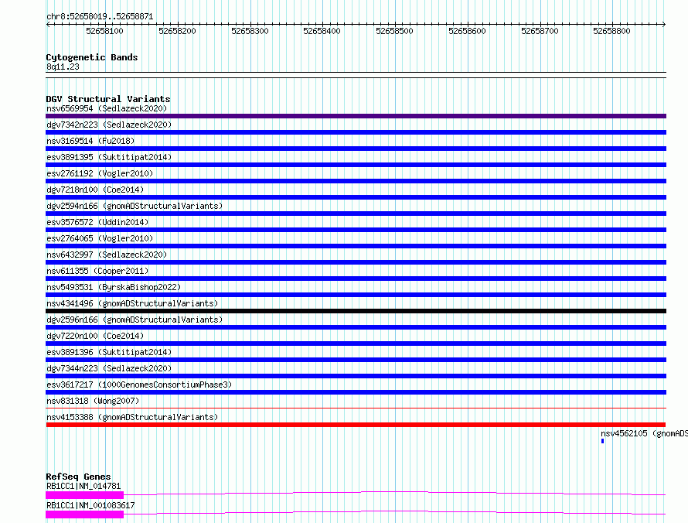Click the DGV Structural Variants track title

[x=108, y=99]
